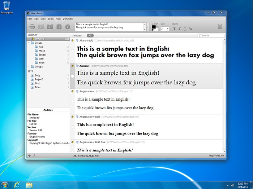Collapse the Group1 folder tree
The image size is (253, 189).
click(29, 43)
